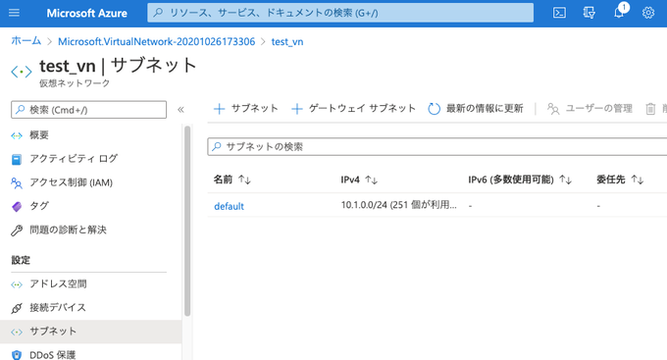667x360 pixels.
Task: Click the ユーザーの管理 people icon
Action: pyautogui.click(x=553, y=109)
